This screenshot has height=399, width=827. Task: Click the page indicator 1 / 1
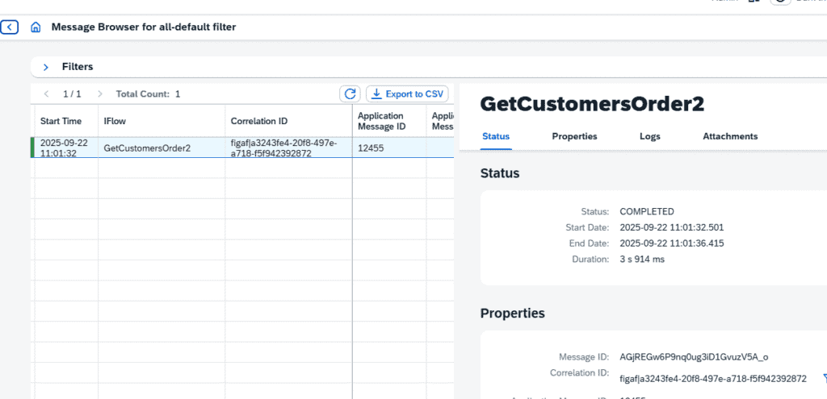(72, 94)
